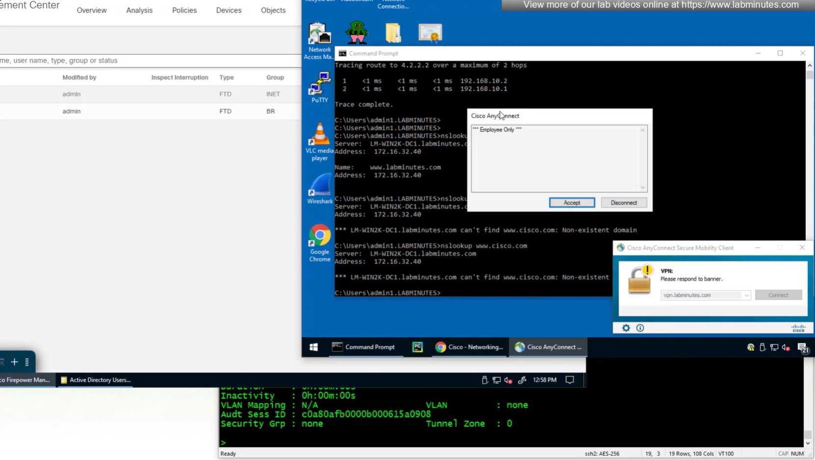Accept the Cisco AnyConnect banner
The width and height of the screenshot is (815, 460).
click(571, 203)
